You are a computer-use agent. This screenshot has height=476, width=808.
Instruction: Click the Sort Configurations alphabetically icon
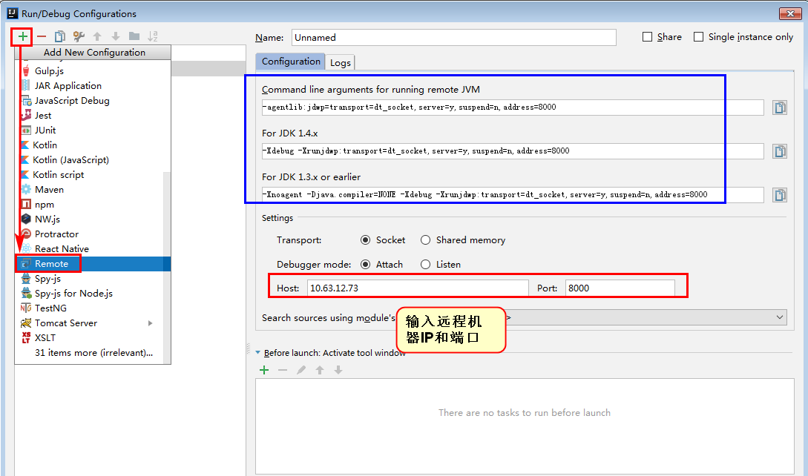tap(153, 36)
